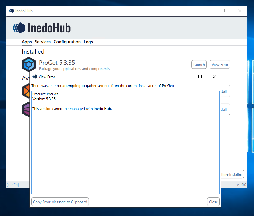Maximize the View Error dialog
The width and height of the screenshot is (254, 216).
click(200, 77)
